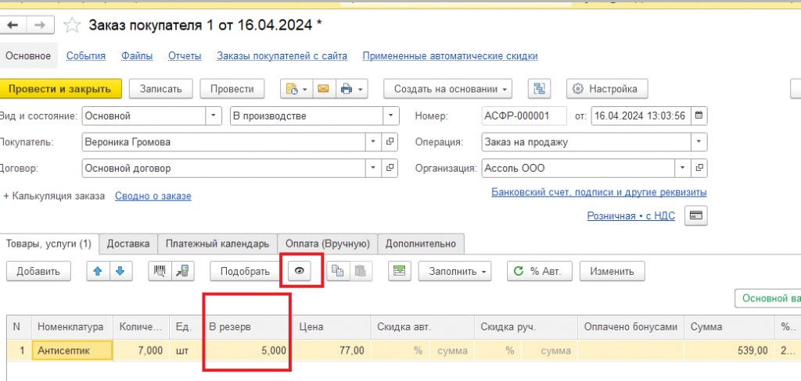Image resolution: width=801 pixels, height=381 pixels.
Task: Select Товары, услуги (1) tab
Action: [48, 244]
